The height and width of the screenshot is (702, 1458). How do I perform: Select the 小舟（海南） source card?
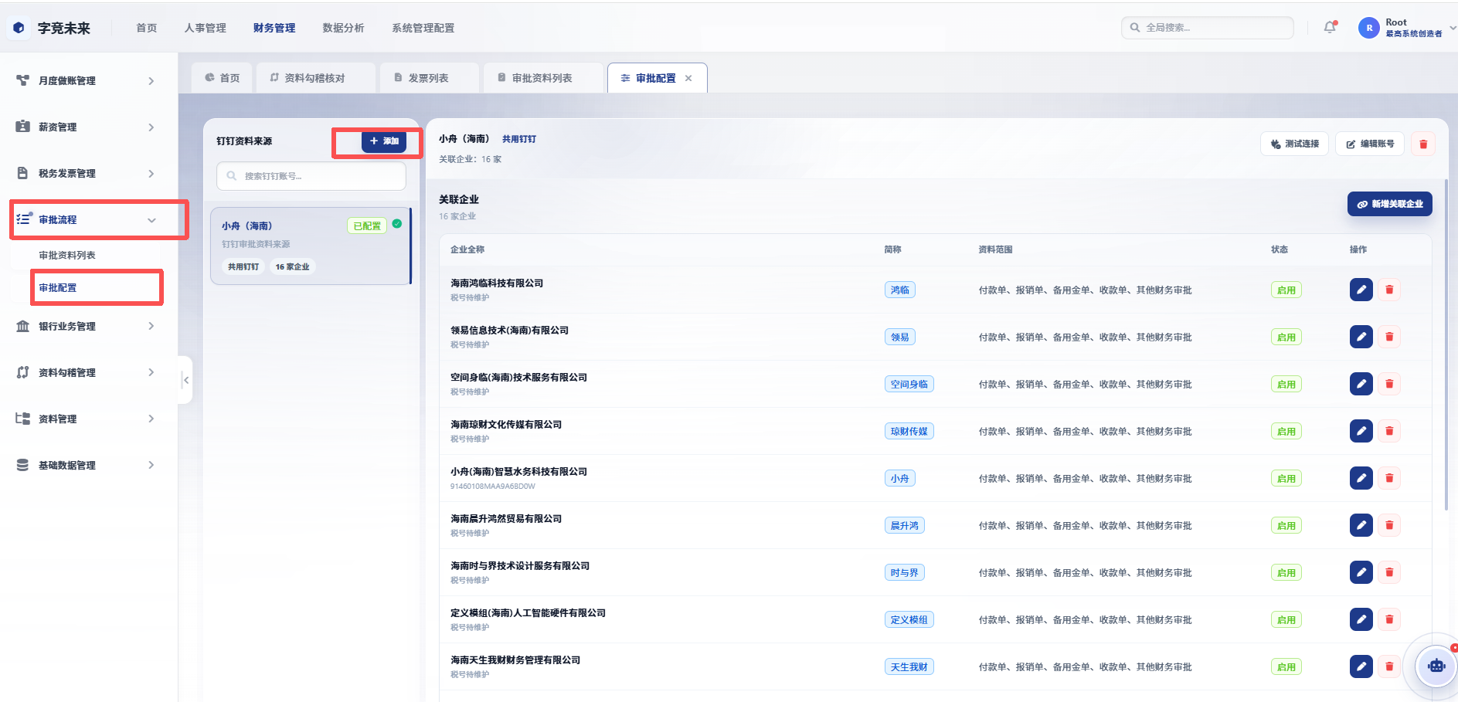[x=311, y=246]
